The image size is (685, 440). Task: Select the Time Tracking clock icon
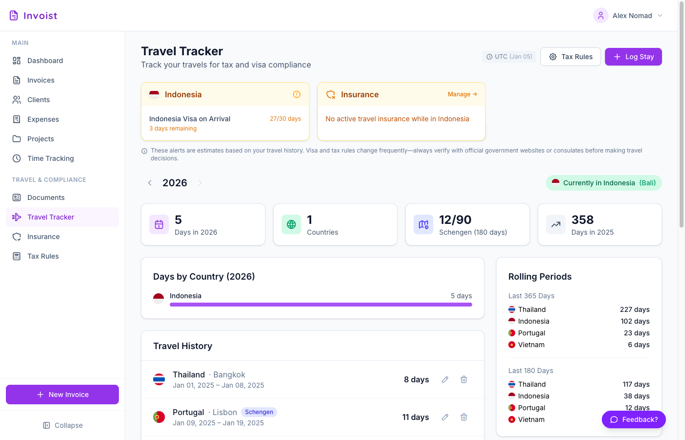click(x=18, y=158)
